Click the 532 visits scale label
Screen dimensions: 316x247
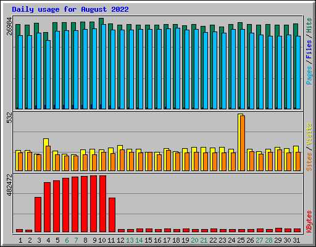coord(9,118)
